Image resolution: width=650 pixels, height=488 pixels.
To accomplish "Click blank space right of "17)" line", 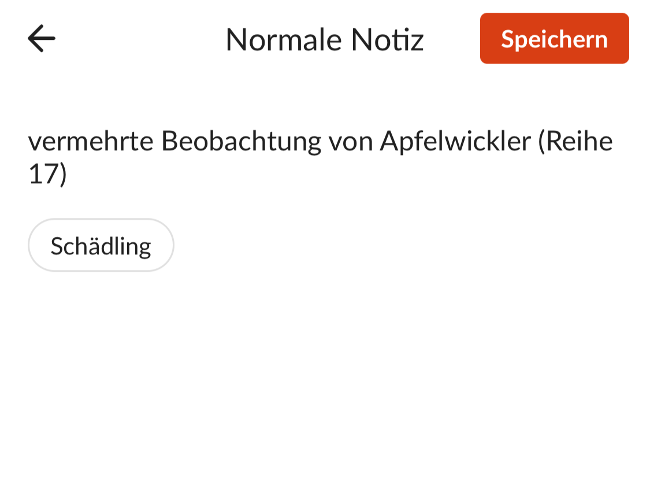I will pos(347,175).
